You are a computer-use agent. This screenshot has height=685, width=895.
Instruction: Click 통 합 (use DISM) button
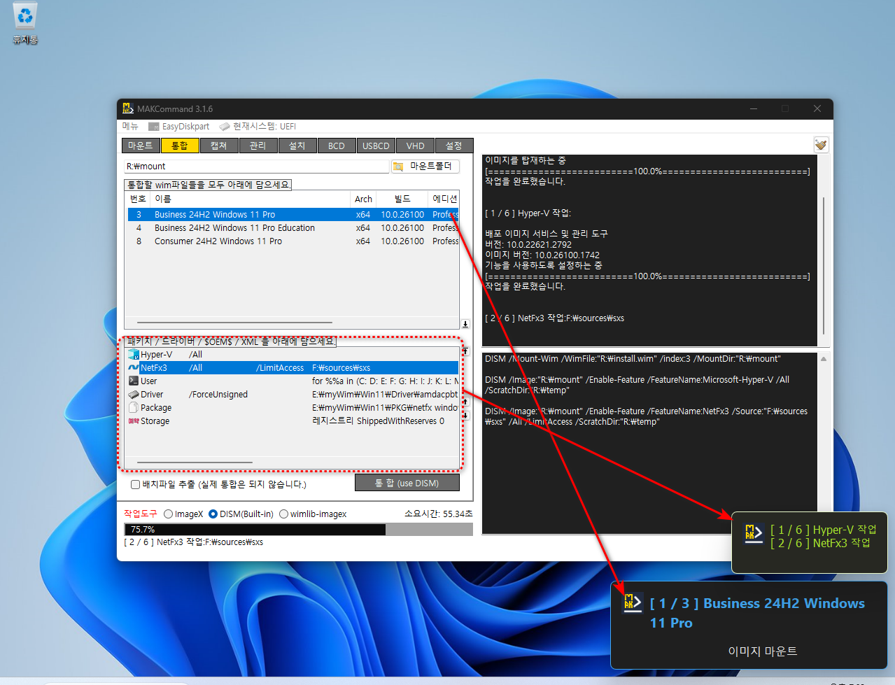pos(407,483)
